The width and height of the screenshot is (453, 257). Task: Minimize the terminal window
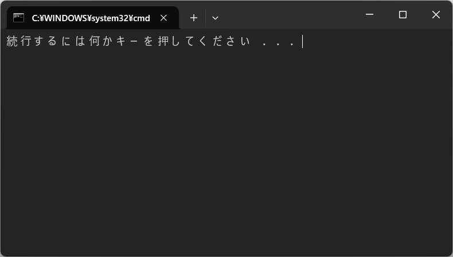coord(369,14)
